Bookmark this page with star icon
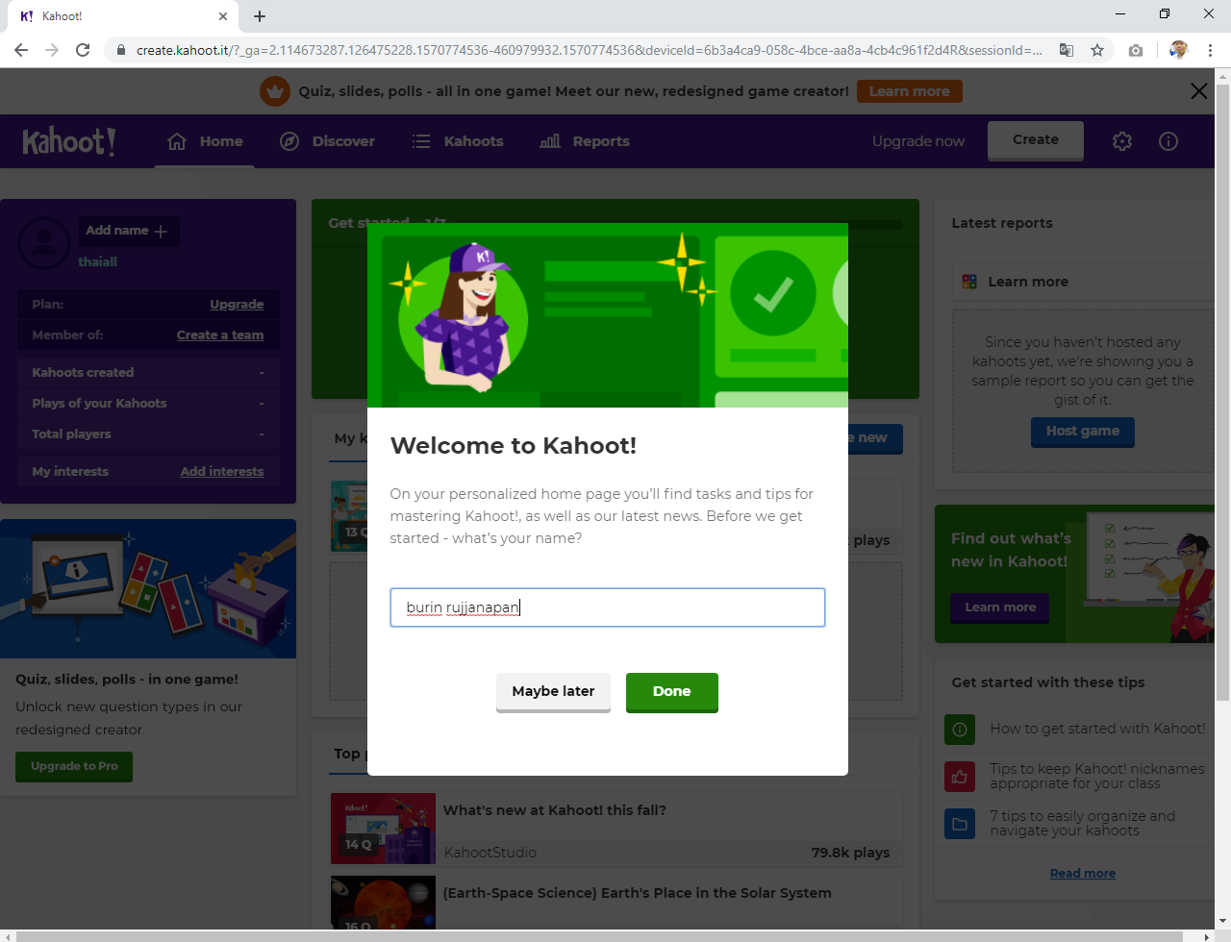Screen dimensions: 1231x942 1097,50
